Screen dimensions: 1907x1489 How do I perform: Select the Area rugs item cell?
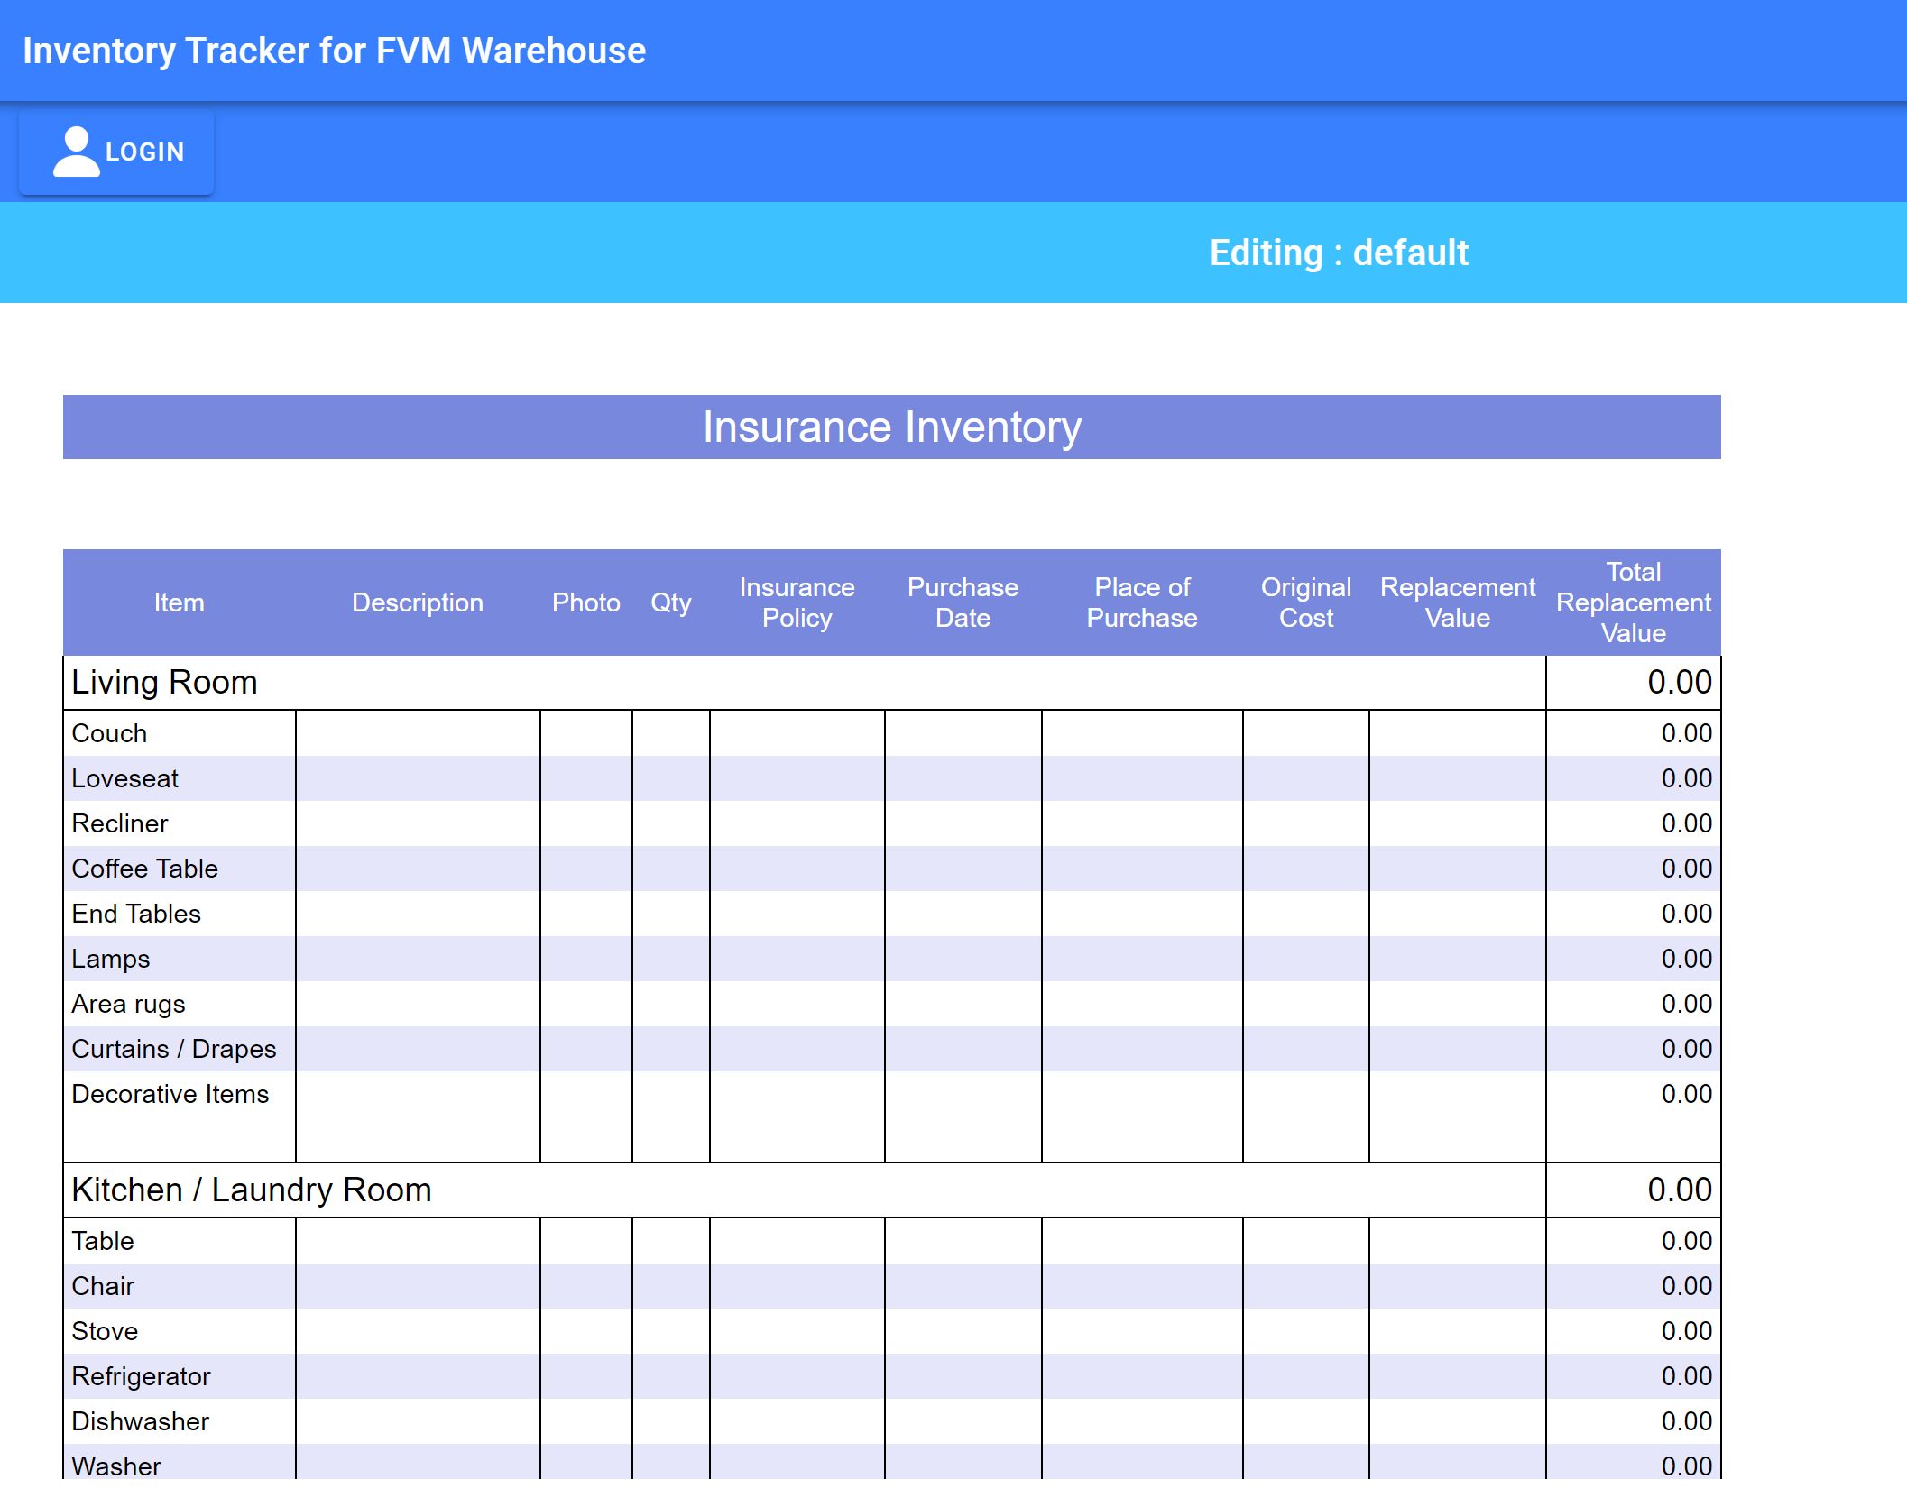(180, 1004)
